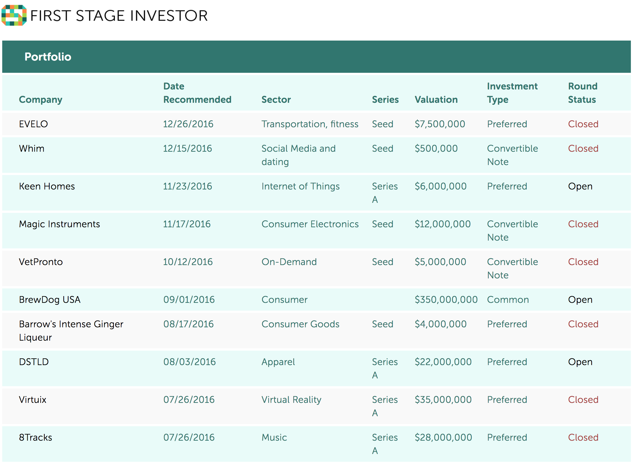The width and height of the screenshot is (632, 464).
Task: Click Preferred type in EVELO row
Action: (x=507, y=124)
